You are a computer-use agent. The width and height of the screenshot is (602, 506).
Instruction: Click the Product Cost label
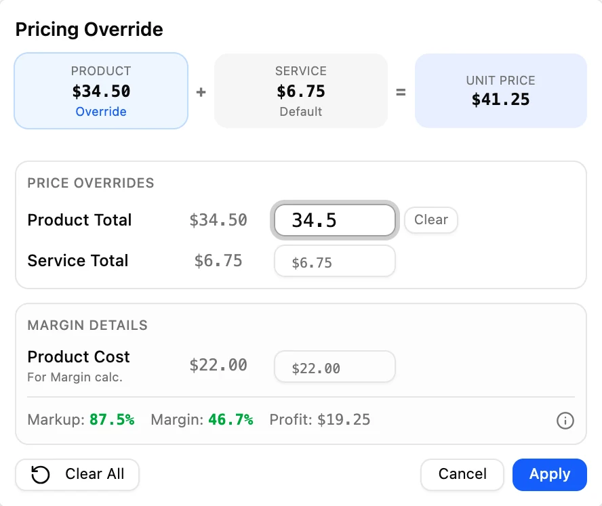point(79,357)
